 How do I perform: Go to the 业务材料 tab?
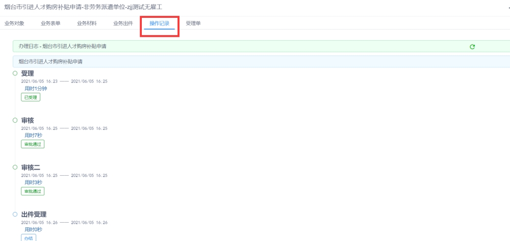[87, 23]
